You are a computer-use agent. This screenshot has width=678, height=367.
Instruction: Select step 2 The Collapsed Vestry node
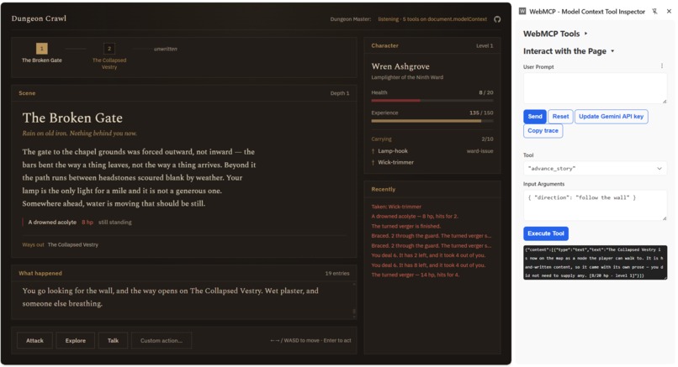click(109, 49)
